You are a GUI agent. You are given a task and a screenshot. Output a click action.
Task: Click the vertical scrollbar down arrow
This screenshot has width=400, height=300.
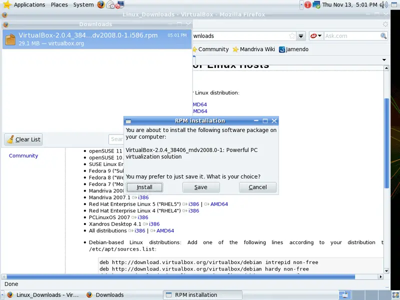pos(386,271)
